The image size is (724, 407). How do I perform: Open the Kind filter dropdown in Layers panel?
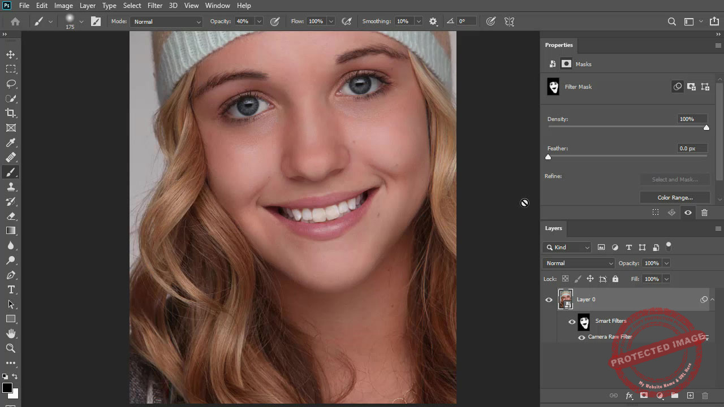pos(567,247)
